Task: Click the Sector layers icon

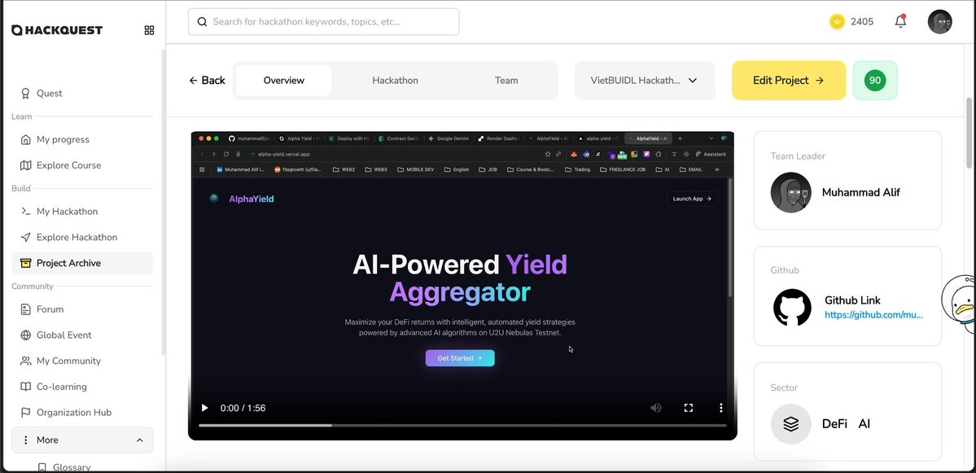Action: click(x=790, y=424)
